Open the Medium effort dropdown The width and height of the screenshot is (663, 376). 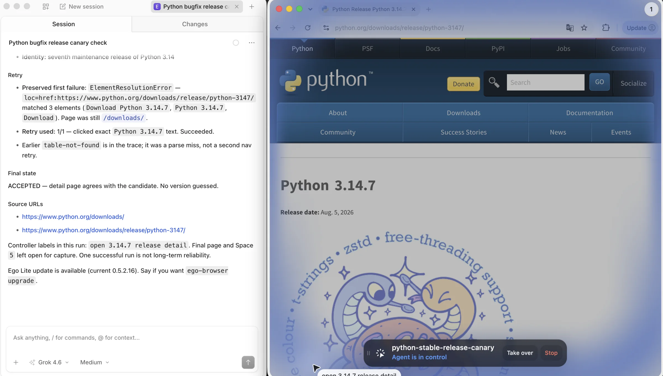point(94,362)
